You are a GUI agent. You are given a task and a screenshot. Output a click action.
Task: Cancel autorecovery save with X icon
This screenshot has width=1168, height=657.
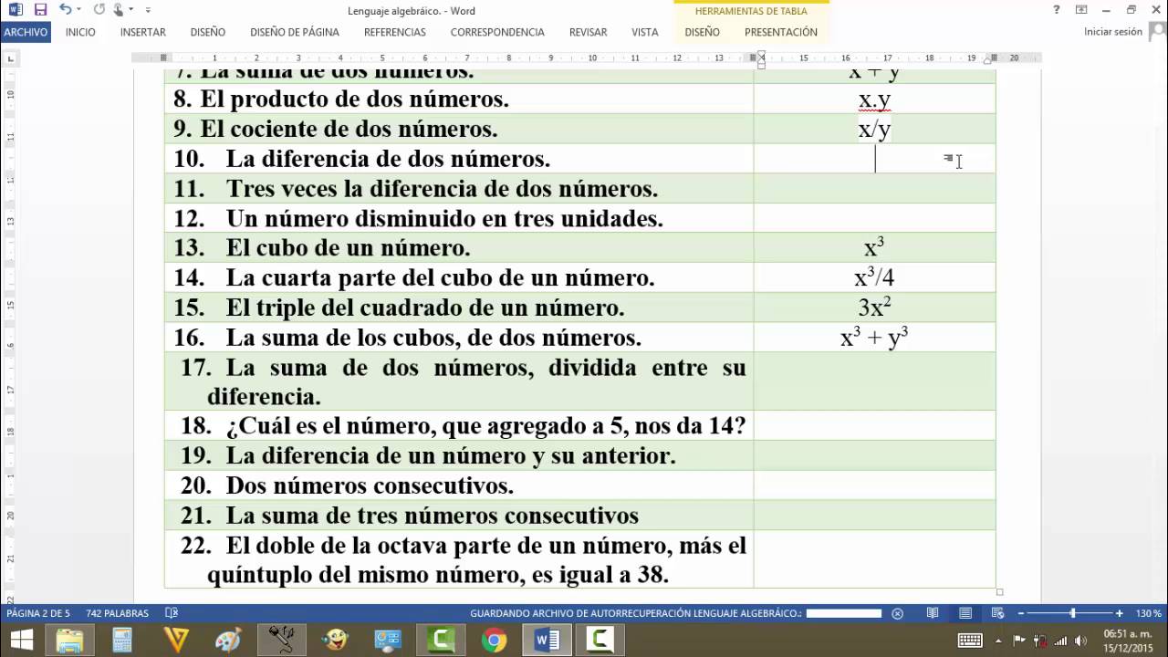click(x=897, y=613)
